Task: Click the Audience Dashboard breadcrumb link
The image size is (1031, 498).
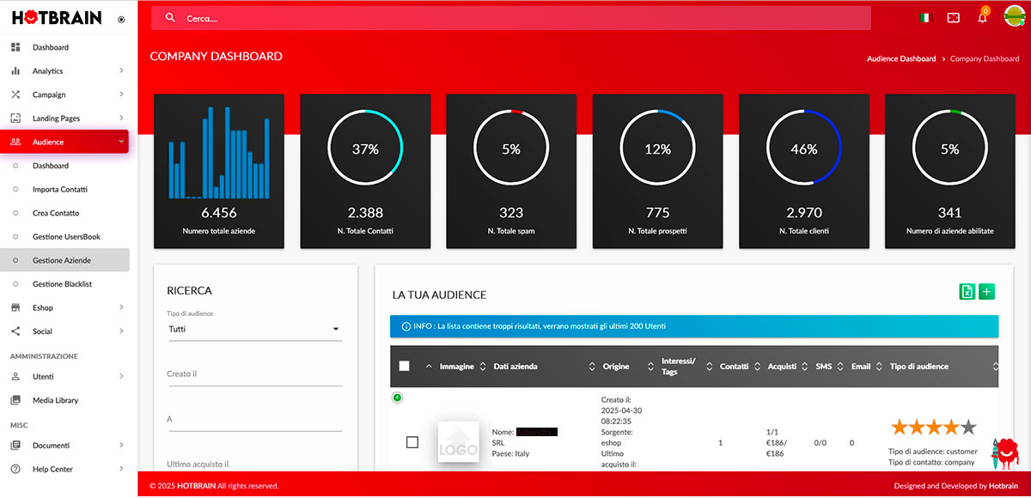Action: (x=901, y=59)
